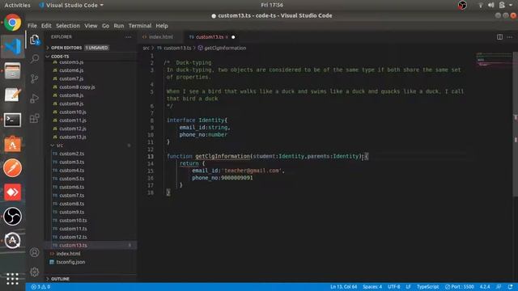This screenshot has width=518, height=291.
Task: Open the red Git app dock icon
Action: click(x=13, y=192)
